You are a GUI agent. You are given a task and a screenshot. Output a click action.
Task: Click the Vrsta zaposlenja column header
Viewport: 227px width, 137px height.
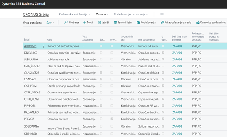pyautogui.click(x=87, y=38)
